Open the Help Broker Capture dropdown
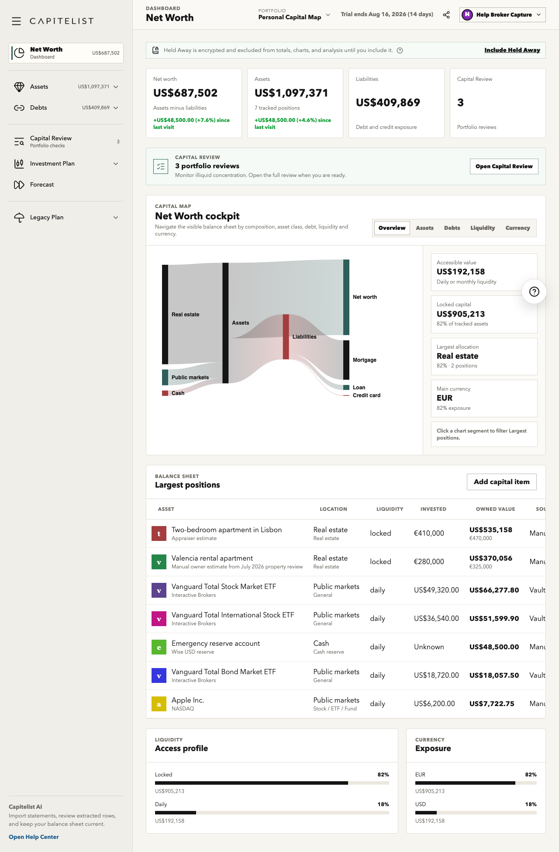 [503, 15]
